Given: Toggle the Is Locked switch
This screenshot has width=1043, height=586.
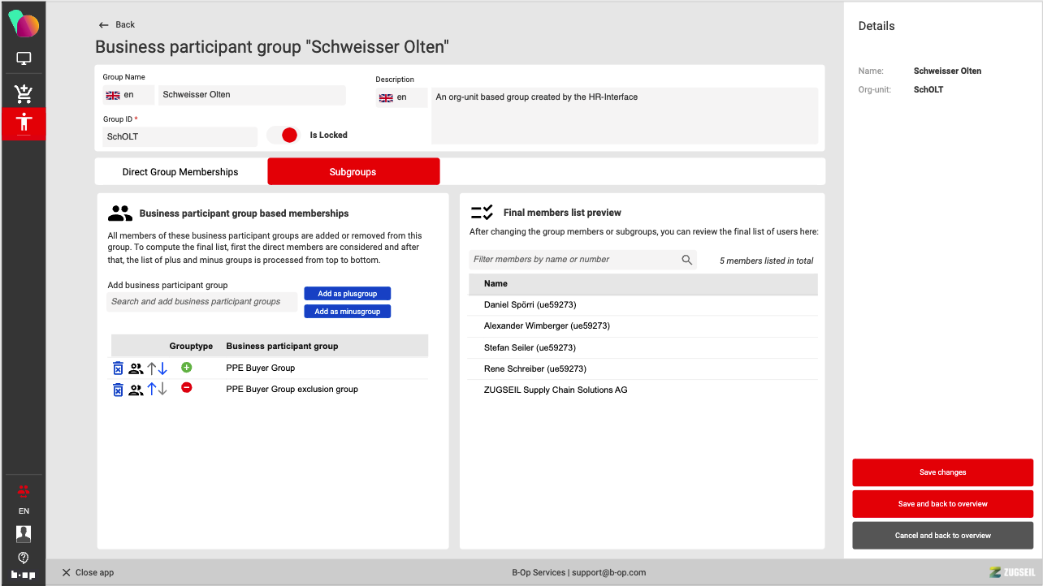Looking at the screenshot, I should point(283,136).
